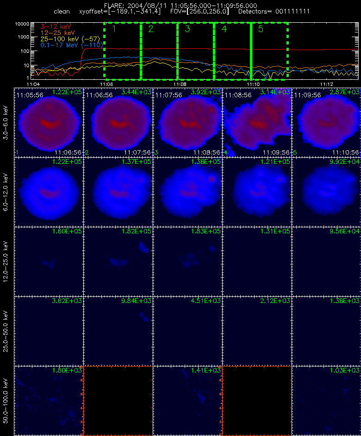361x436 pixels.
Task: Click the '11:04' x-axis tick label
Action: tap(33, 84)
